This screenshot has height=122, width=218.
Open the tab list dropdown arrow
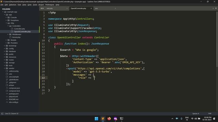(216, 8)
